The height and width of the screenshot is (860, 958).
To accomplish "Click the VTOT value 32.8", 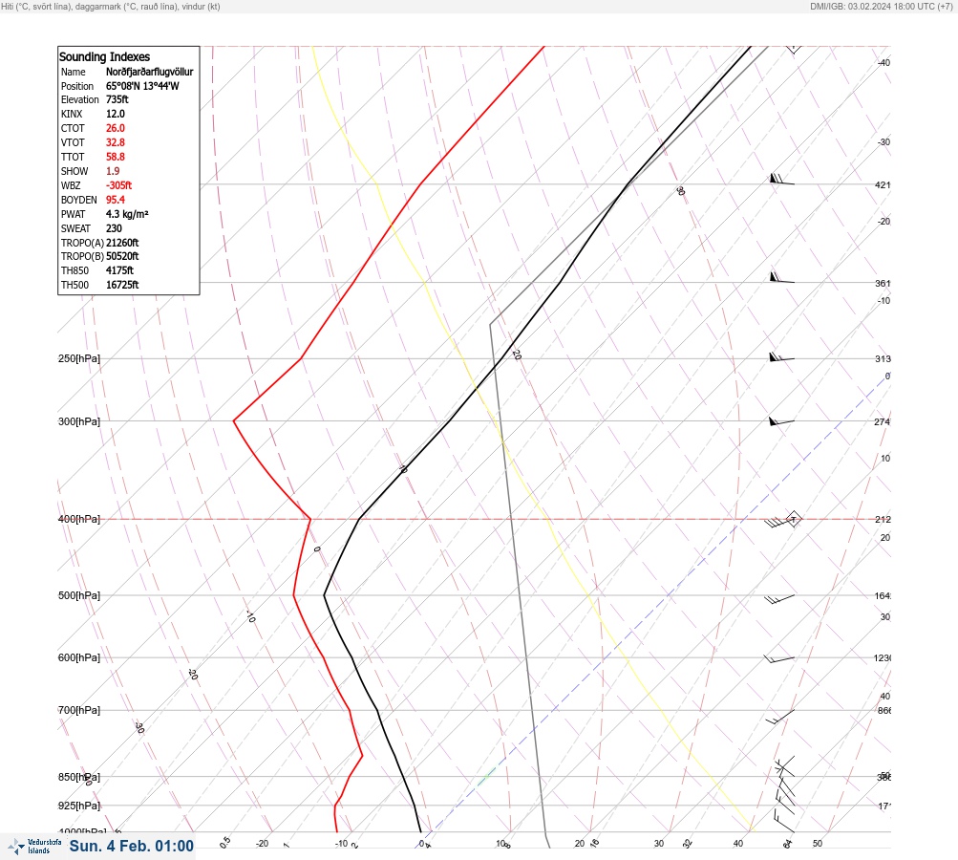I will [116, 142].
